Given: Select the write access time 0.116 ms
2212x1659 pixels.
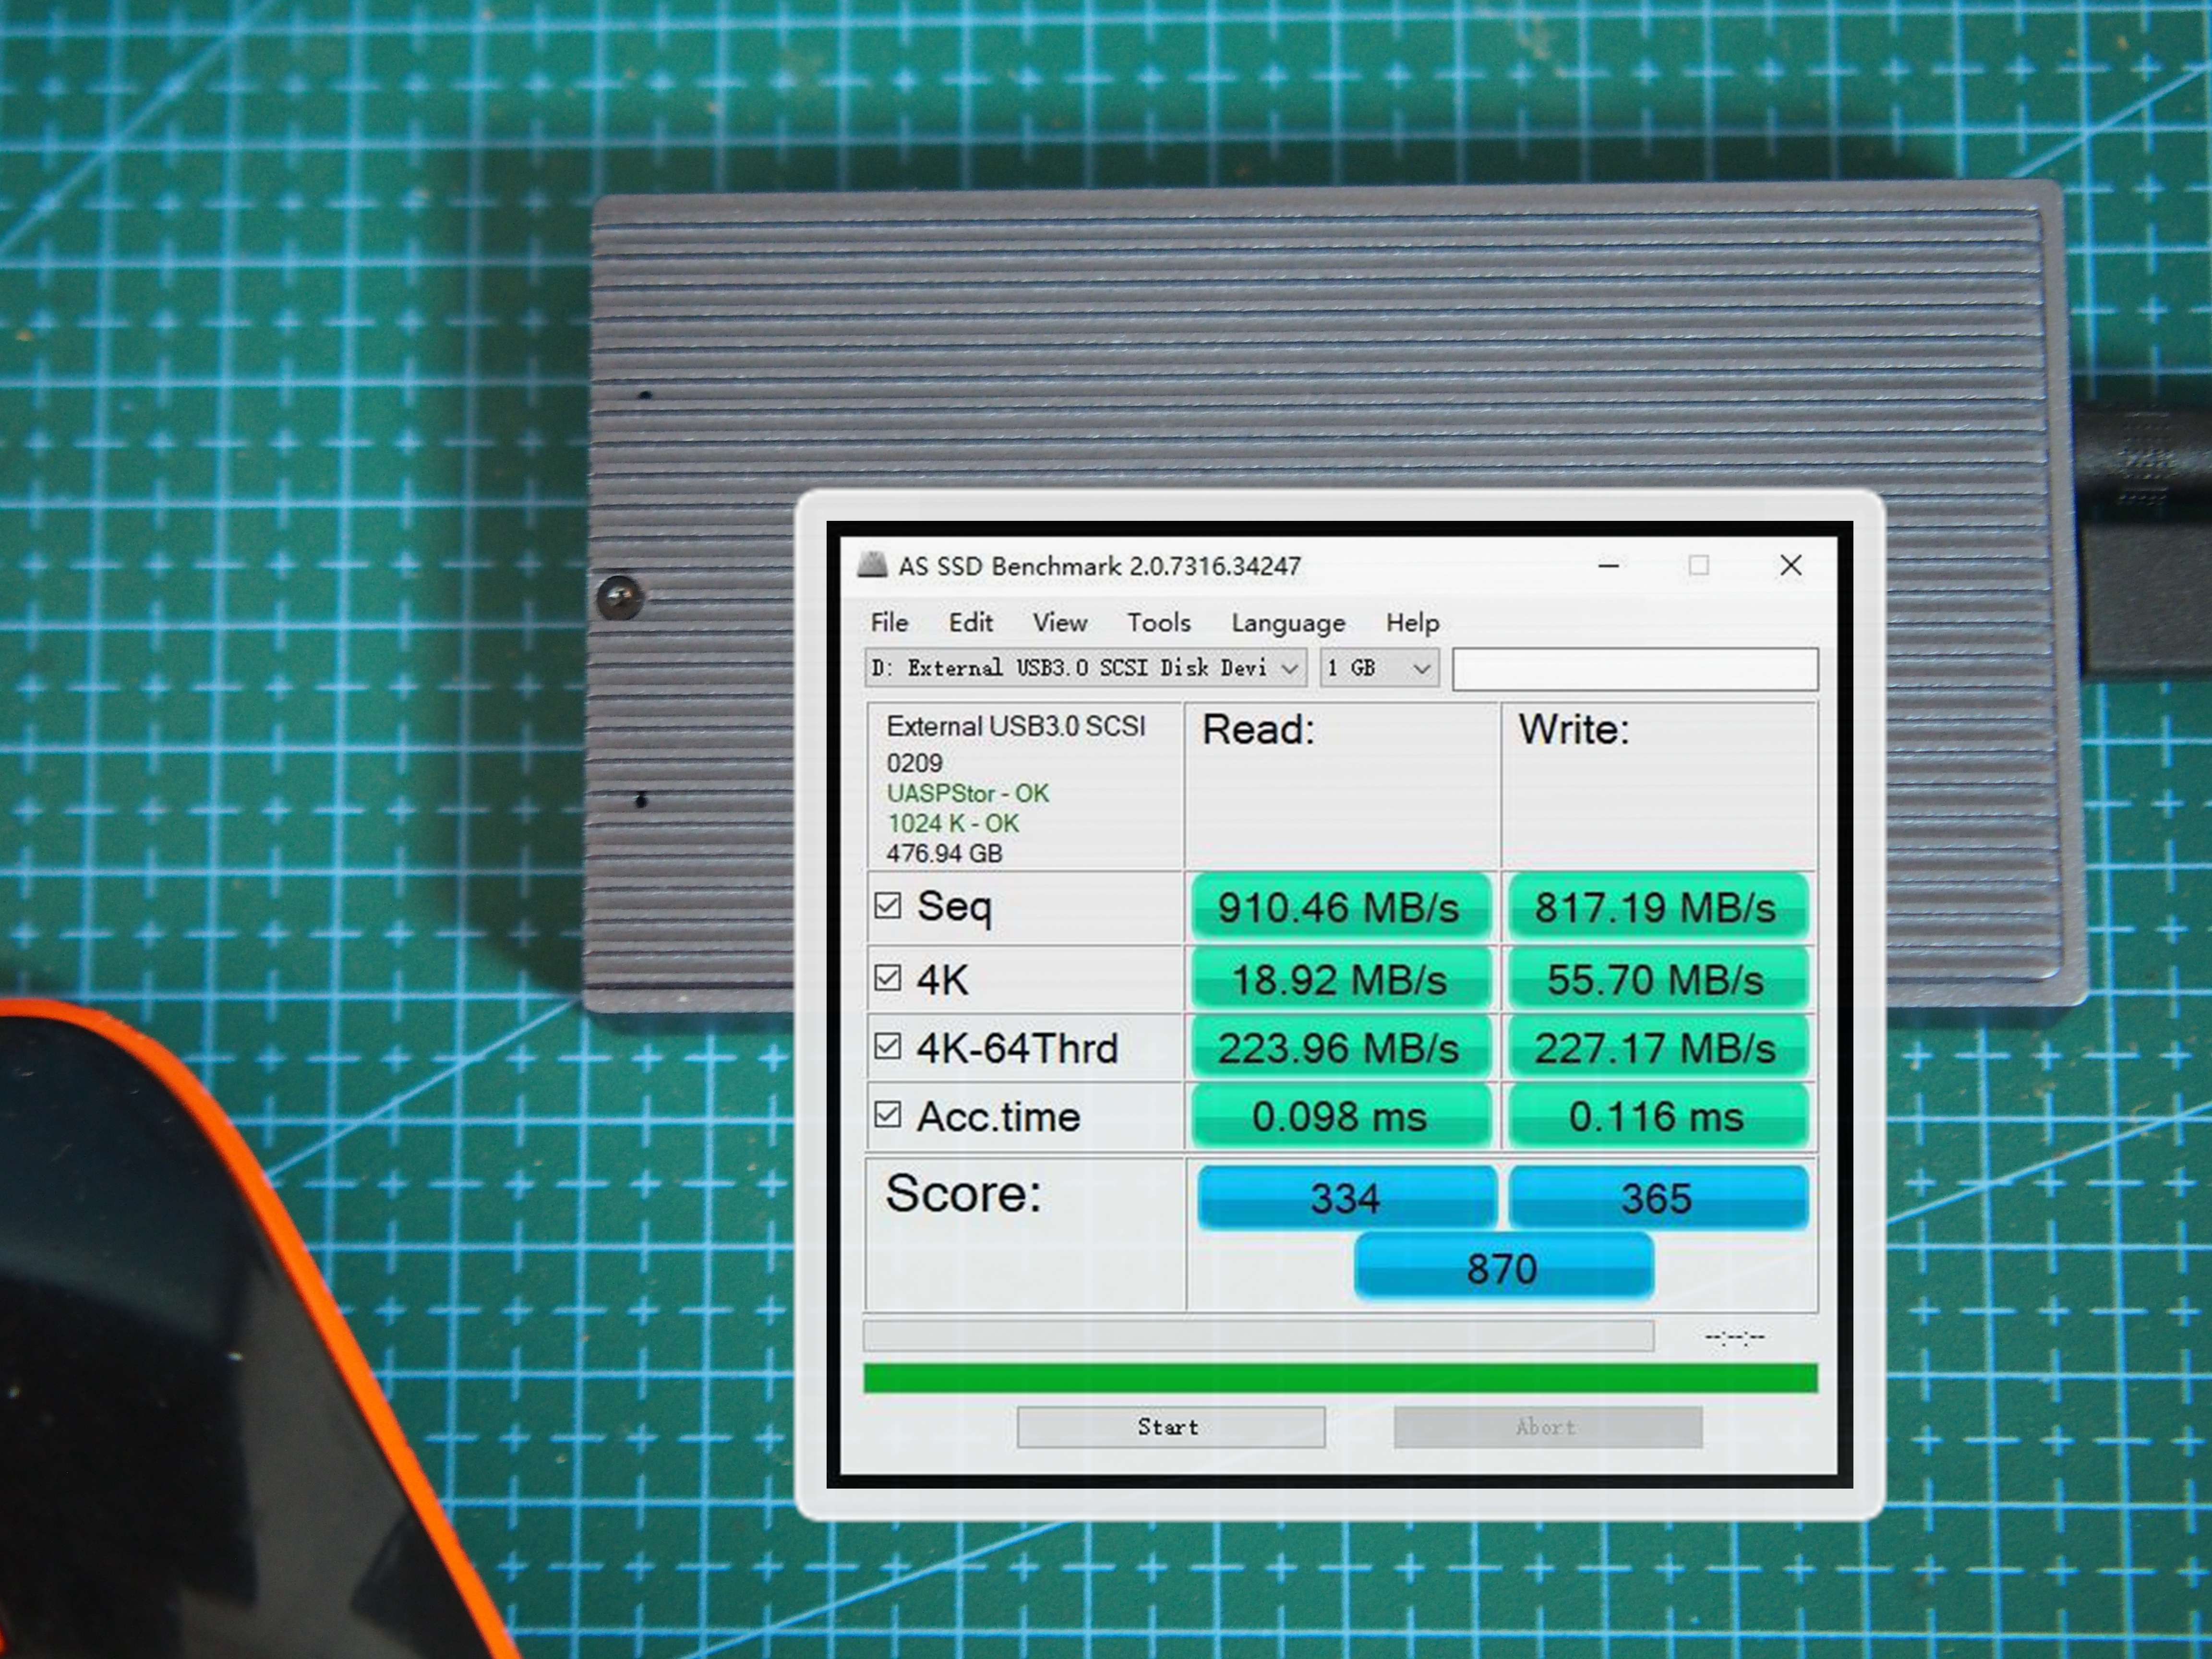Looking at the screenshot, I should 1657,1116.
